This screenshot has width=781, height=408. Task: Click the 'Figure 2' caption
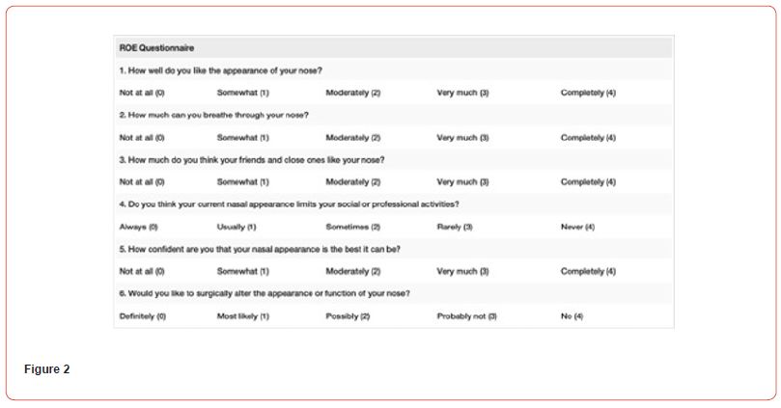pyautogui.click(x=47, y=369)
